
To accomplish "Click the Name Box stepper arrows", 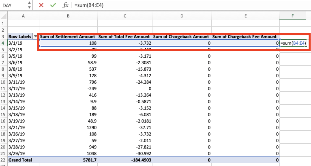I will pyautogui.click(x=29, y=5).
